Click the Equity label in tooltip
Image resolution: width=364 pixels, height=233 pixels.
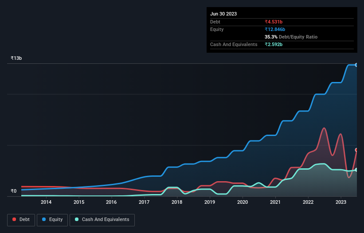pyautogui.click(x=217, y=29)
